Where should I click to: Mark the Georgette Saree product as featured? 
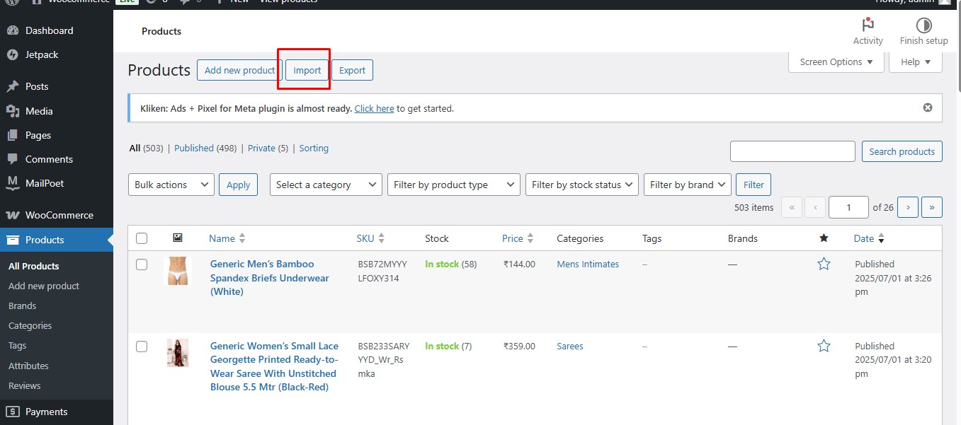pyautogui.click(x=824, y=346)
